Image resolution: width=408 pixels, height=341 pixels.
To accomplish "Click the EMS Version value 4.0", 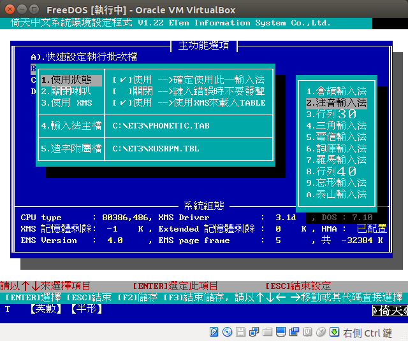I will (115, 240).
